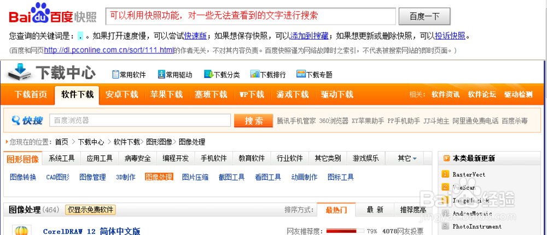
Task: Click rank badge 1 next to RasterVect
Action: click(x=445, y=174)
